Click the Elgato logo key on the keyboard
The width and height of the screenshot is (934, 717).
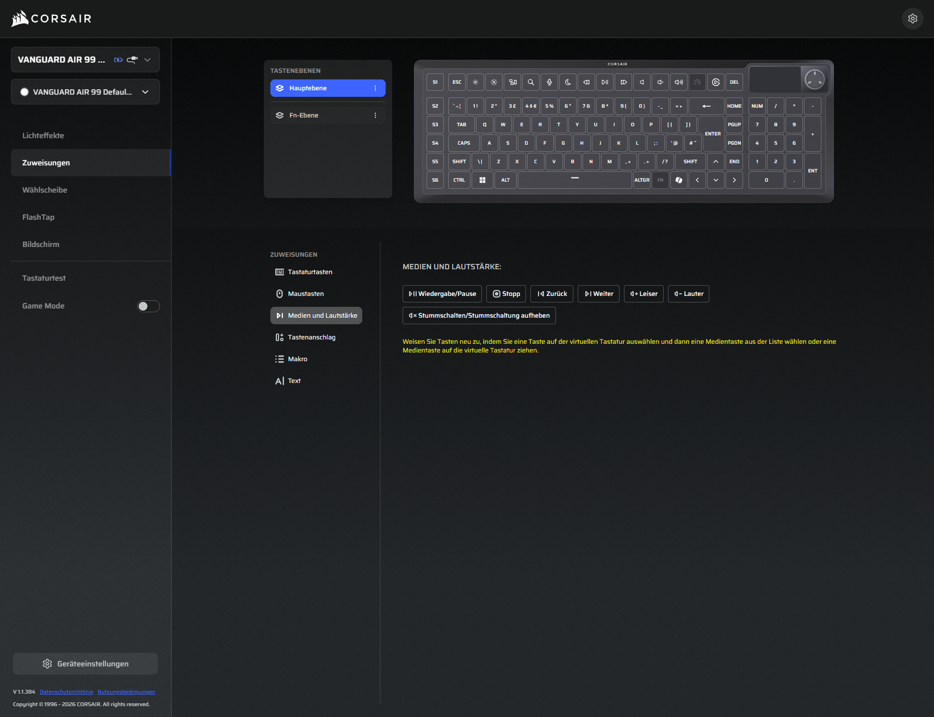716,82
